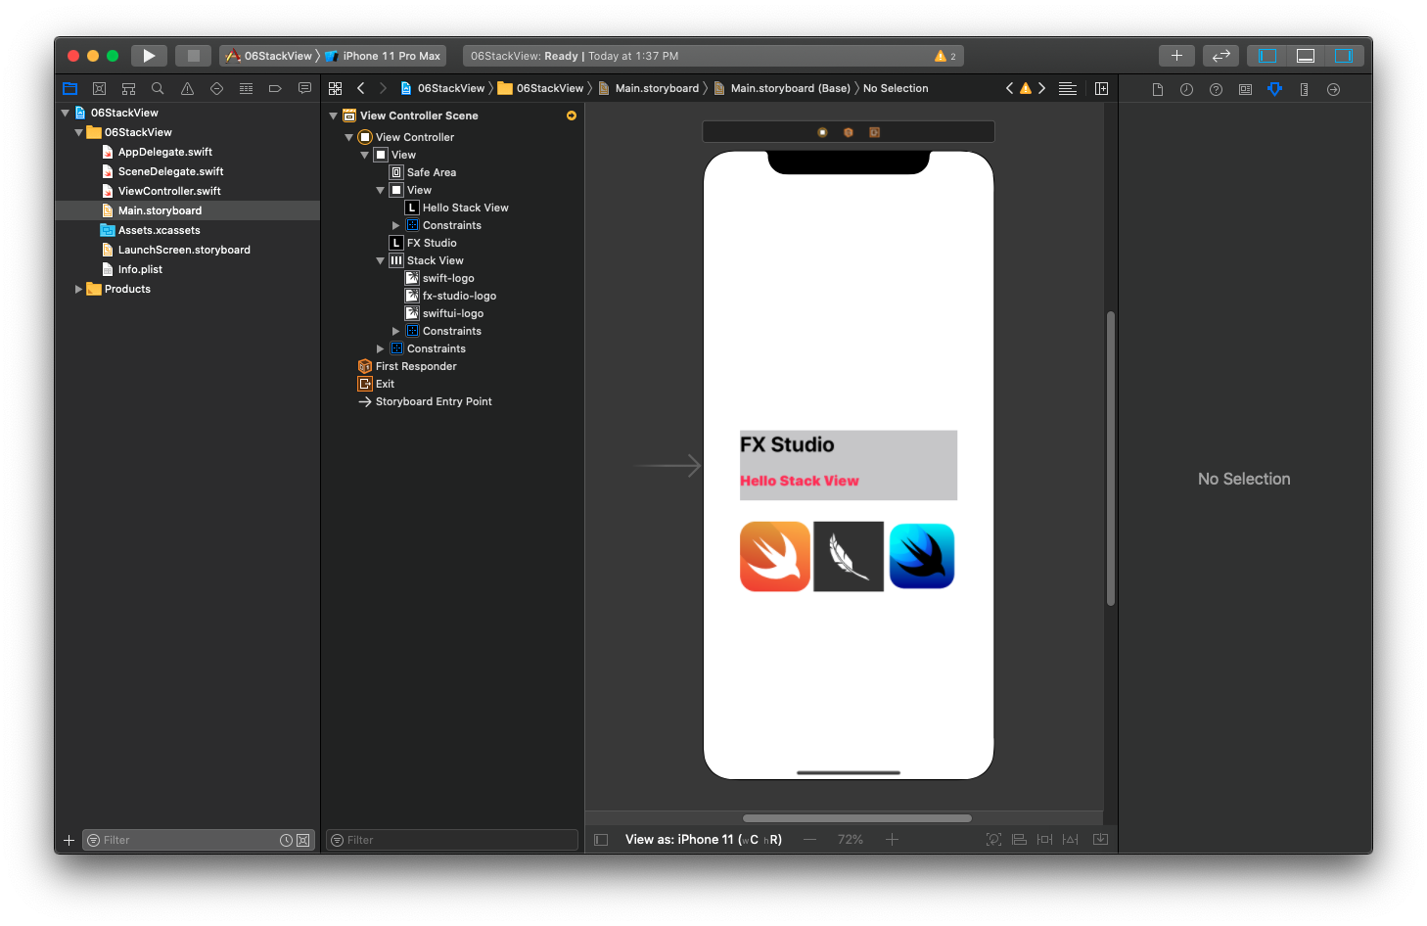Image resolution: width=1427 pixels, height=926 pixels.
Task: Click the horizontal canvas scrollbar
Action: click(x=857, y=818)
